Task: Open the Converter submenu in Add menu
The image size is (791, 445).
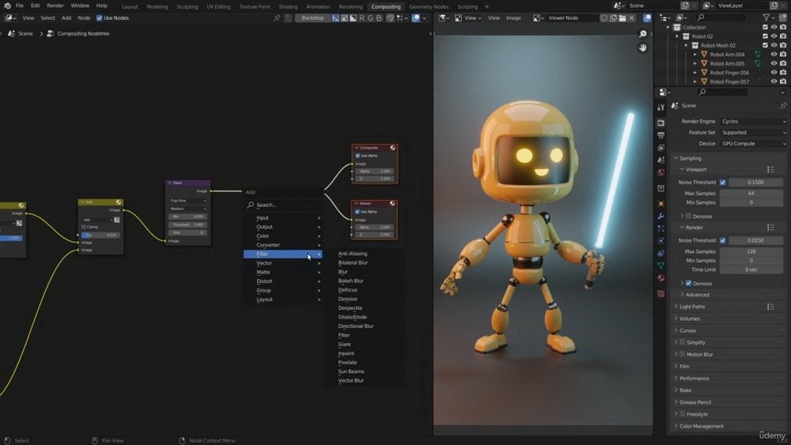Action: coord(282,245)
